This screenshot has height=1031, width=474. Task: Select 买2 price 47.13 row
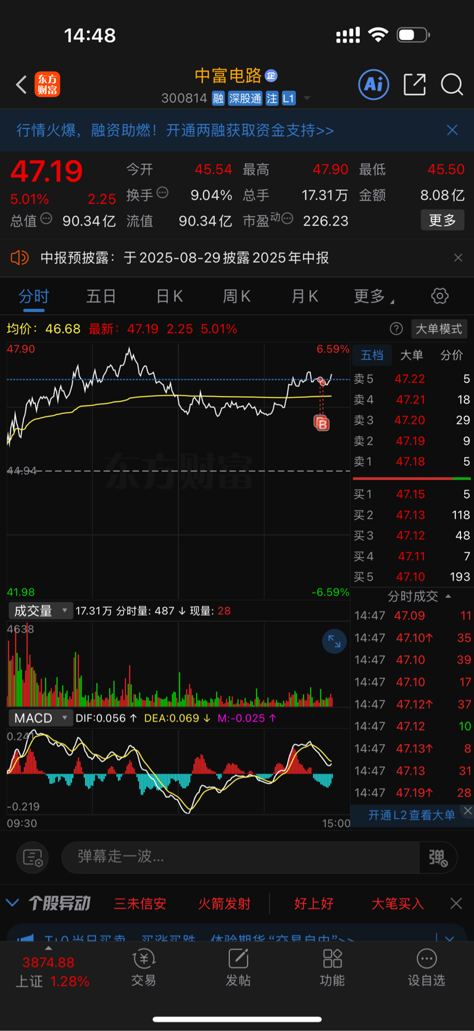coord(412,515)
